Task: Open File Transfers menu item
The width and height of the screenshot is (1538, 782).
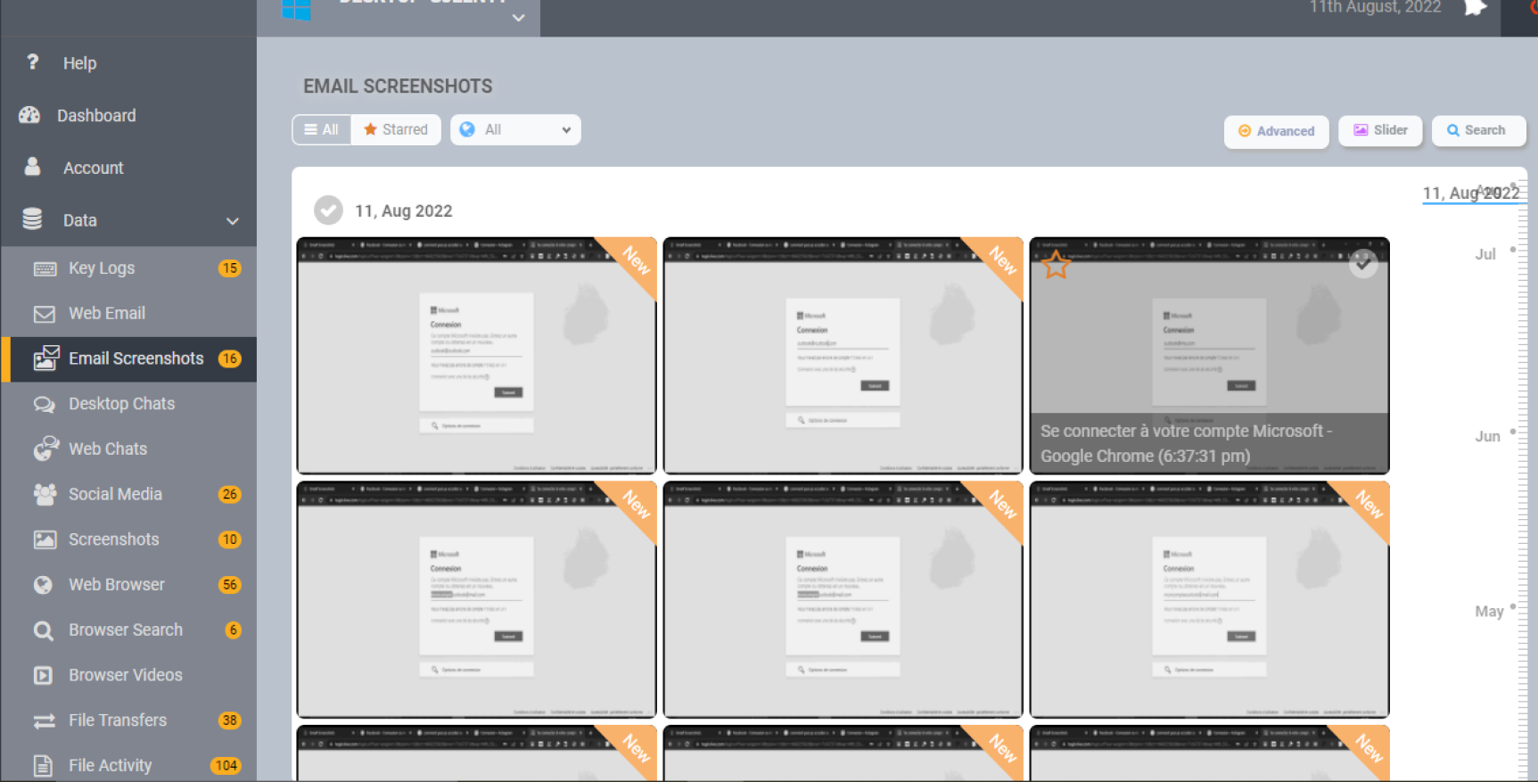Action: click(128, 720)
